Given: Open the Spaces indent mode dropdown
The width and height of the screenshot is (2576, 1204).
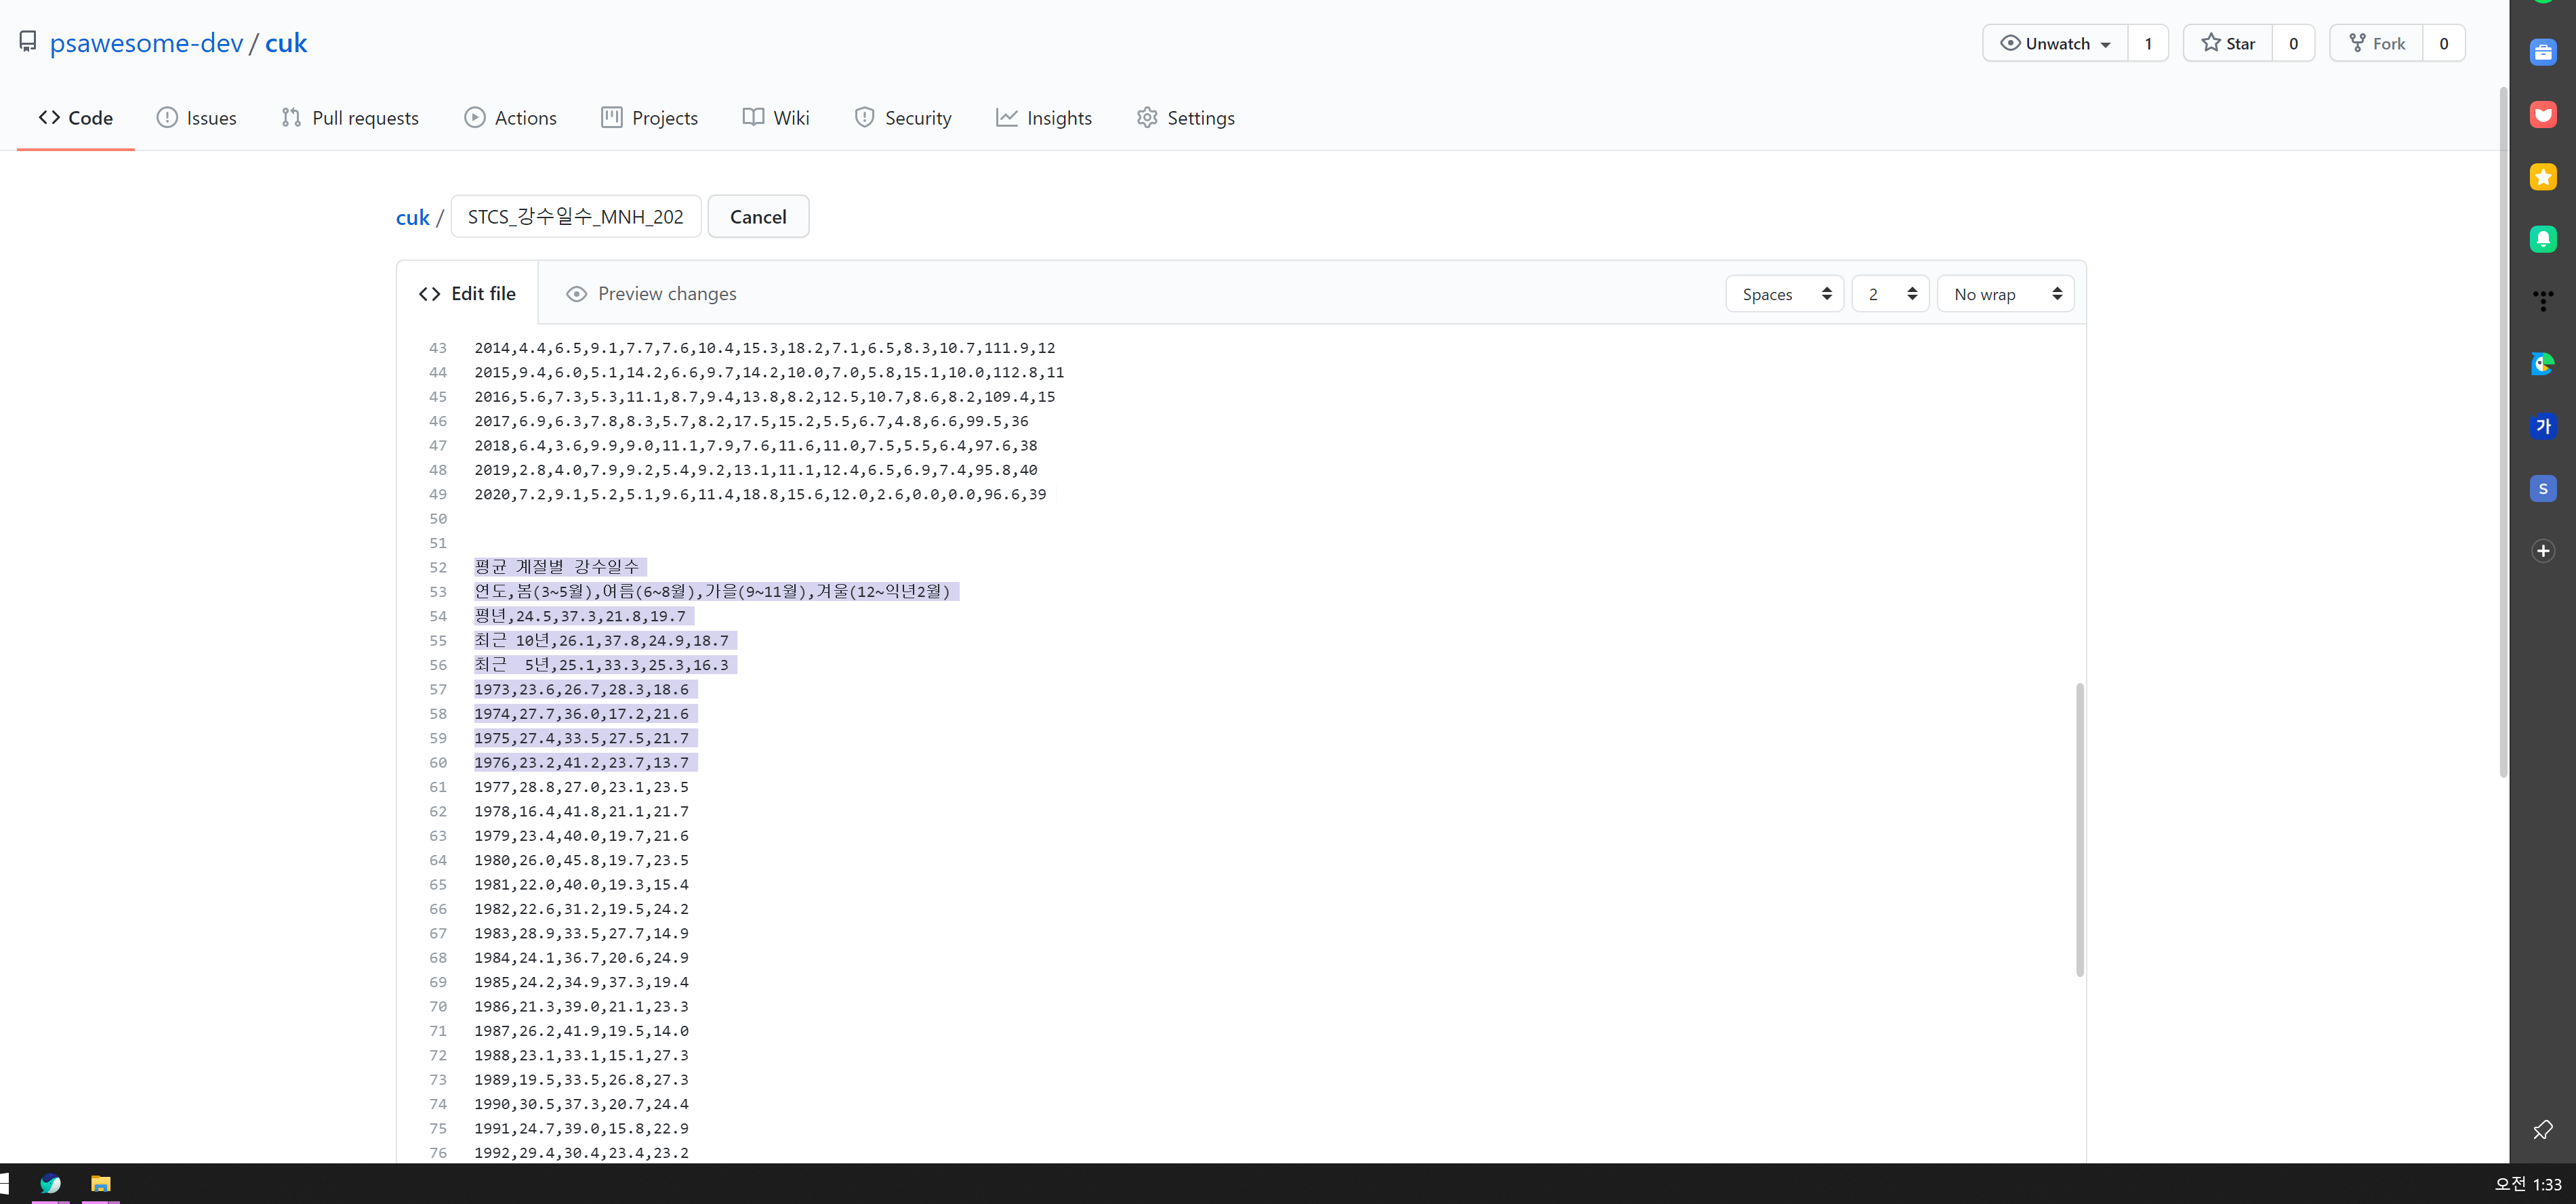Looking at the screenshot, I should click(x=1784, y=294).
